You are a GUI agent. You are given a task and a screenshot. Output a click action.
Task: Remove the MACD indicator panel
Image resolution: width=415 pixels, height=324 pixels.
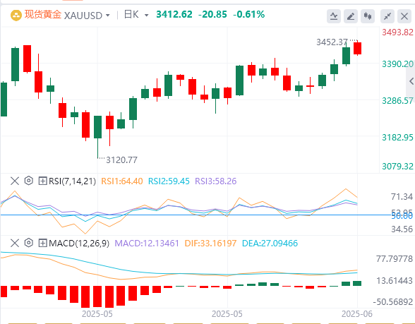click(x=15, y=243)
